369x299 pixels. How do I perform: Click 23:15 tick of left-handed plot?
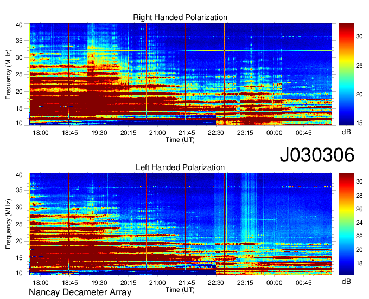click(245, 283)
